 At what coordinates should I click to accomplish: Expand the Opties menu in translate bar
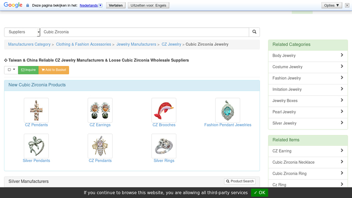click(332, 5)
